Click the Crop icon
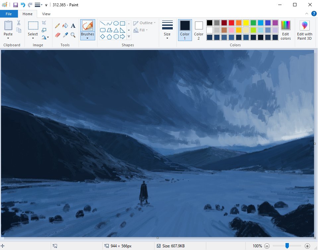Screen dimensions: 318x250 (x=44, y=23)
